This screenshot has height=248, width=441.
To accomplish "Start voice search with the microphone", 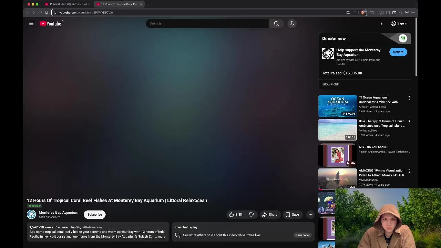I will 292,23.
